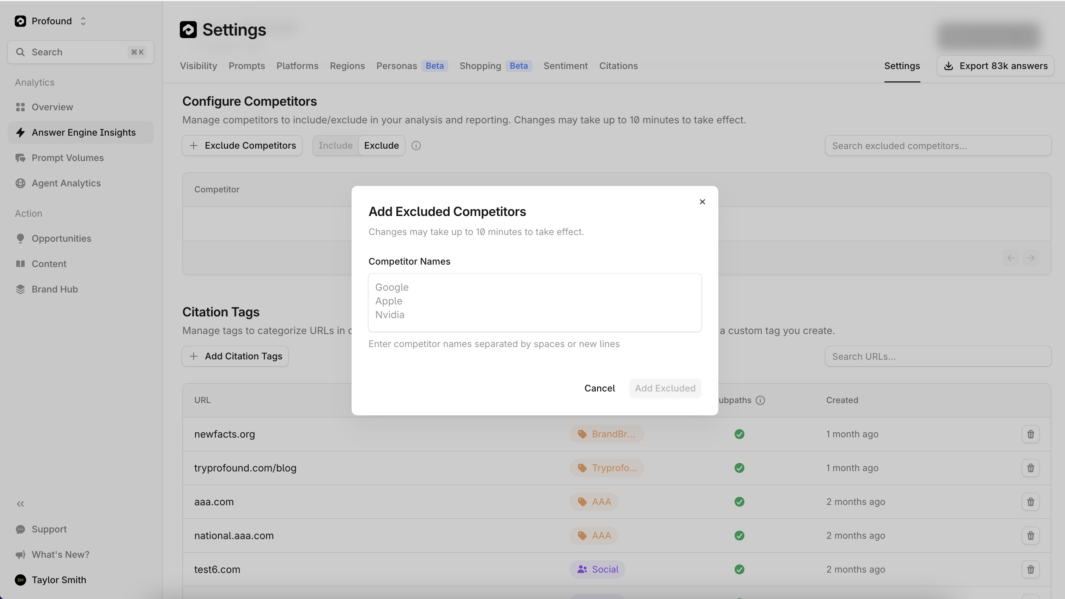Go to Brand Hub in sidebar

tap(55, 289)
